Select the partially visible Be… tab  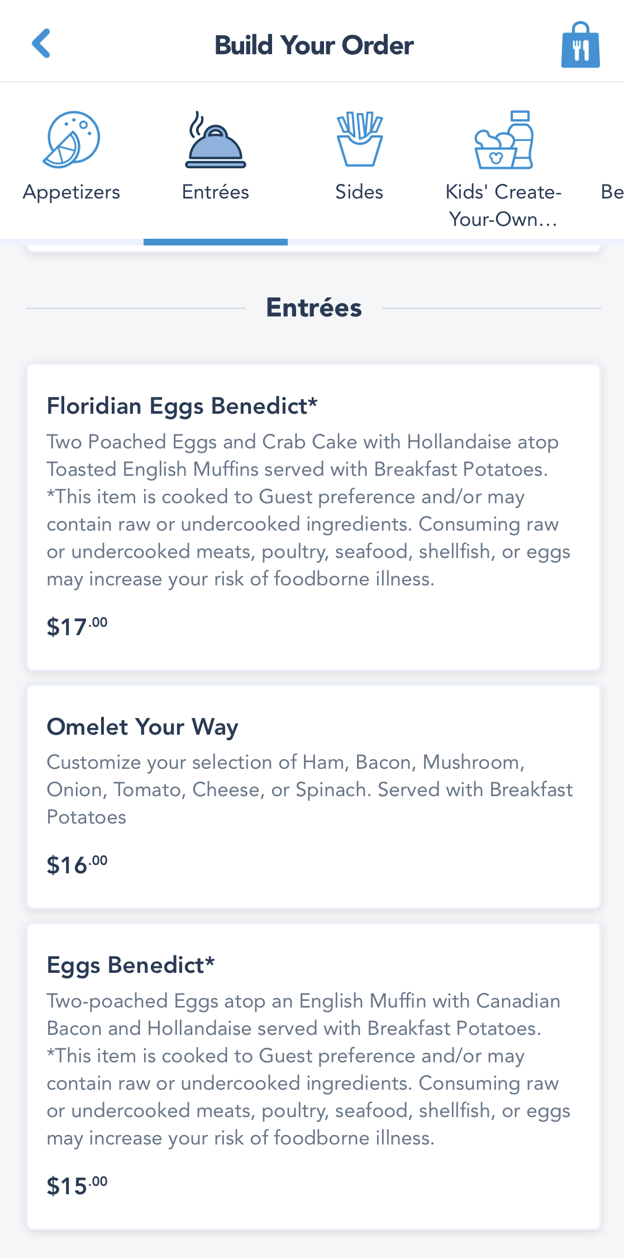[612, 192]
